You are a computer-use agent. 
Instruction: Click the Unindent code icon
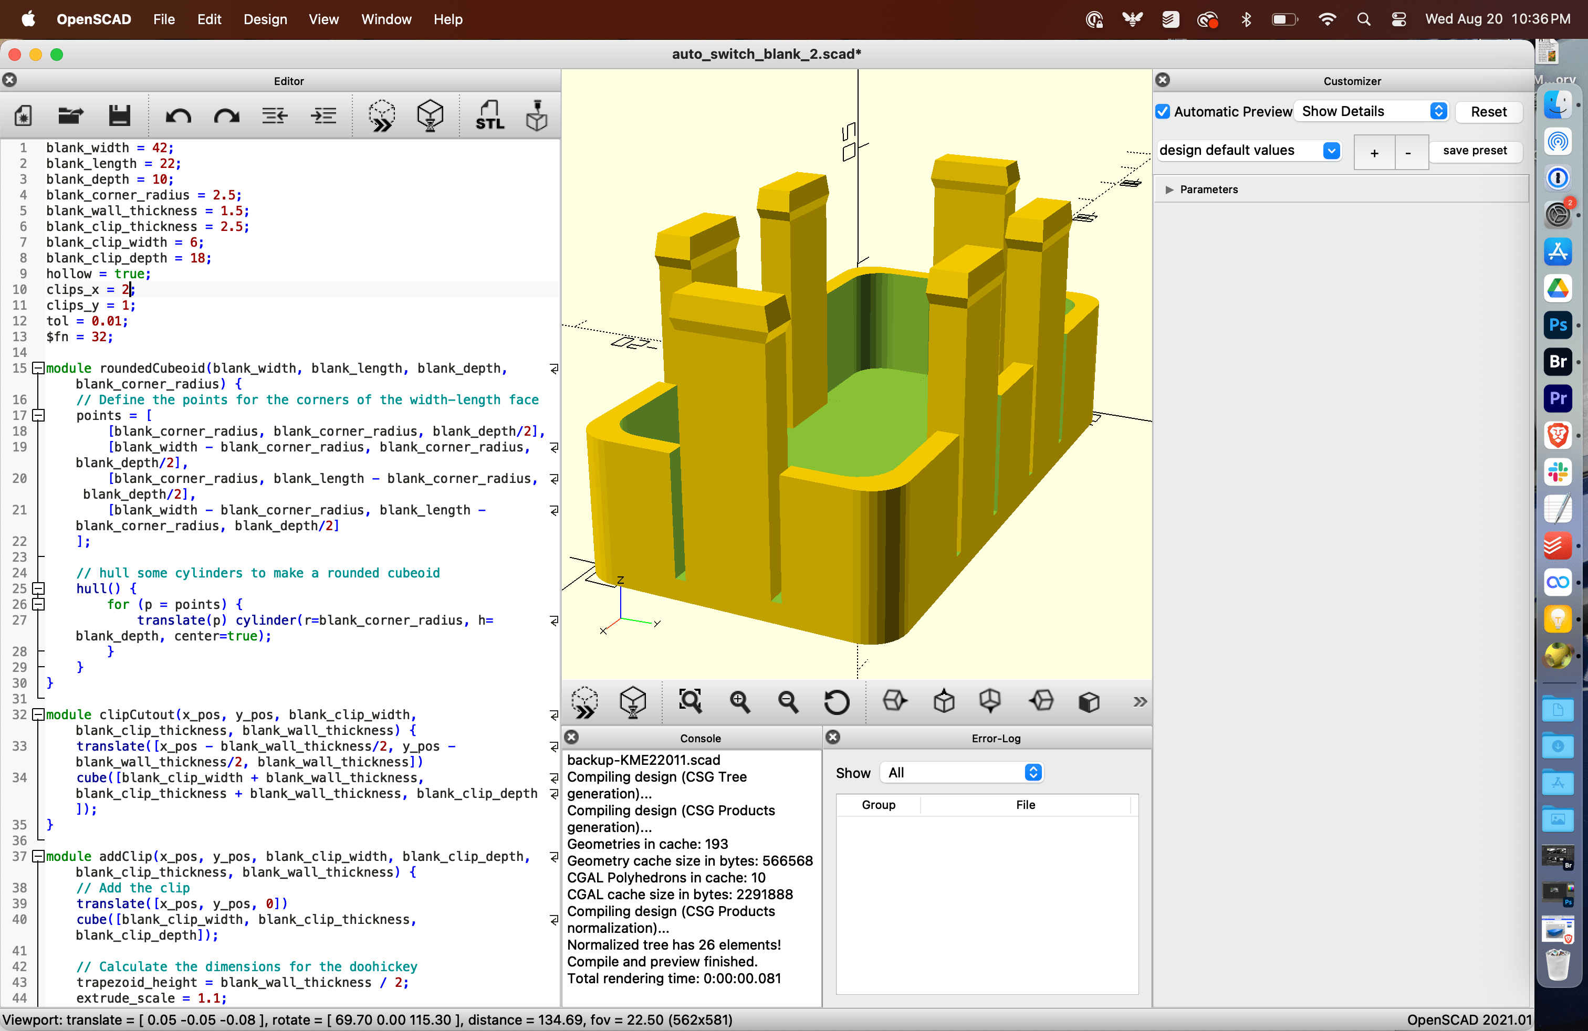pyautogui.click(x=274, y=116)
